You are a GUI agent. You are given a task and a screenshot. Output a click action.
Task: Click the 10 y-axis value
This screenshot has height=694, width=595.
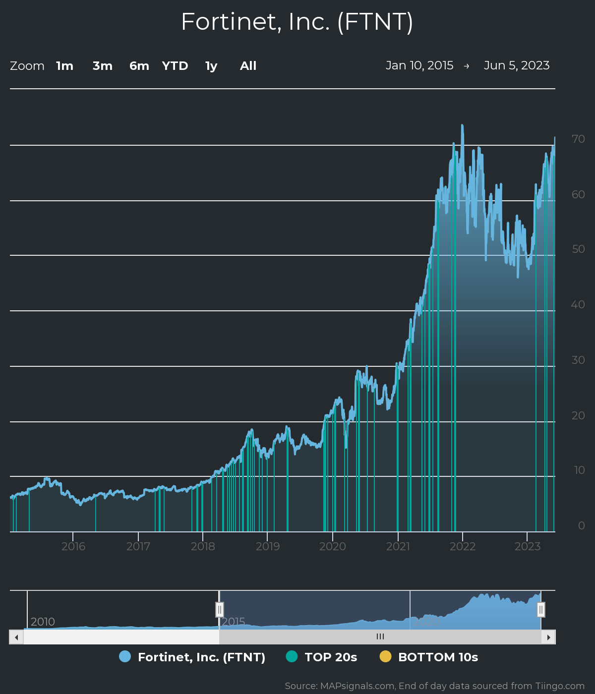point(579,470)
